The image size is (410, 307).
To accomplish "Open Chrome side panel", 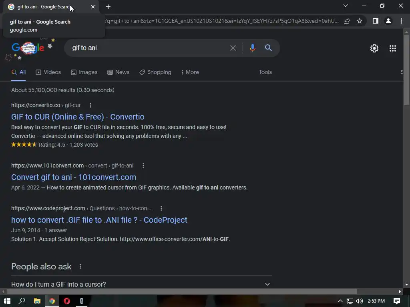I will point(376,21).
